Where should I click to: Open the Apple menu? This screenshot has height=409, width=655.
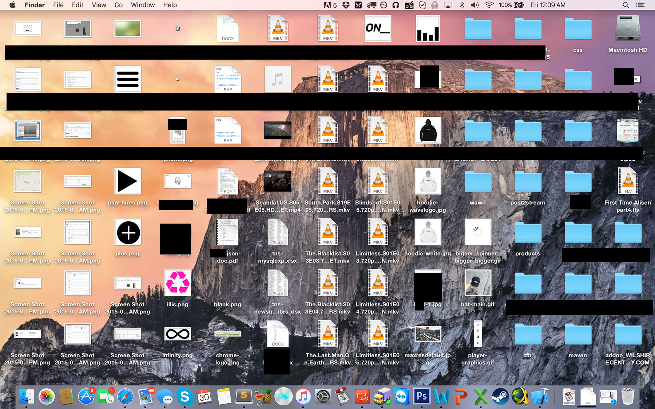[12, 5]
